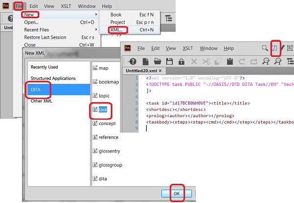Screen dimensions: 294x203
Task: Open the XSLT menu above the New submenu
Action: [66, 6]
